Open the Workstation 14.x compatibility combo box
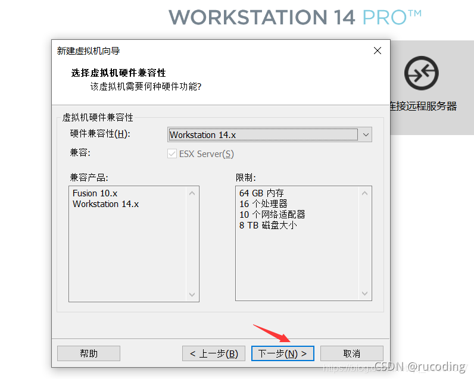This screenshot has width=474, height=379. (269, 134)
